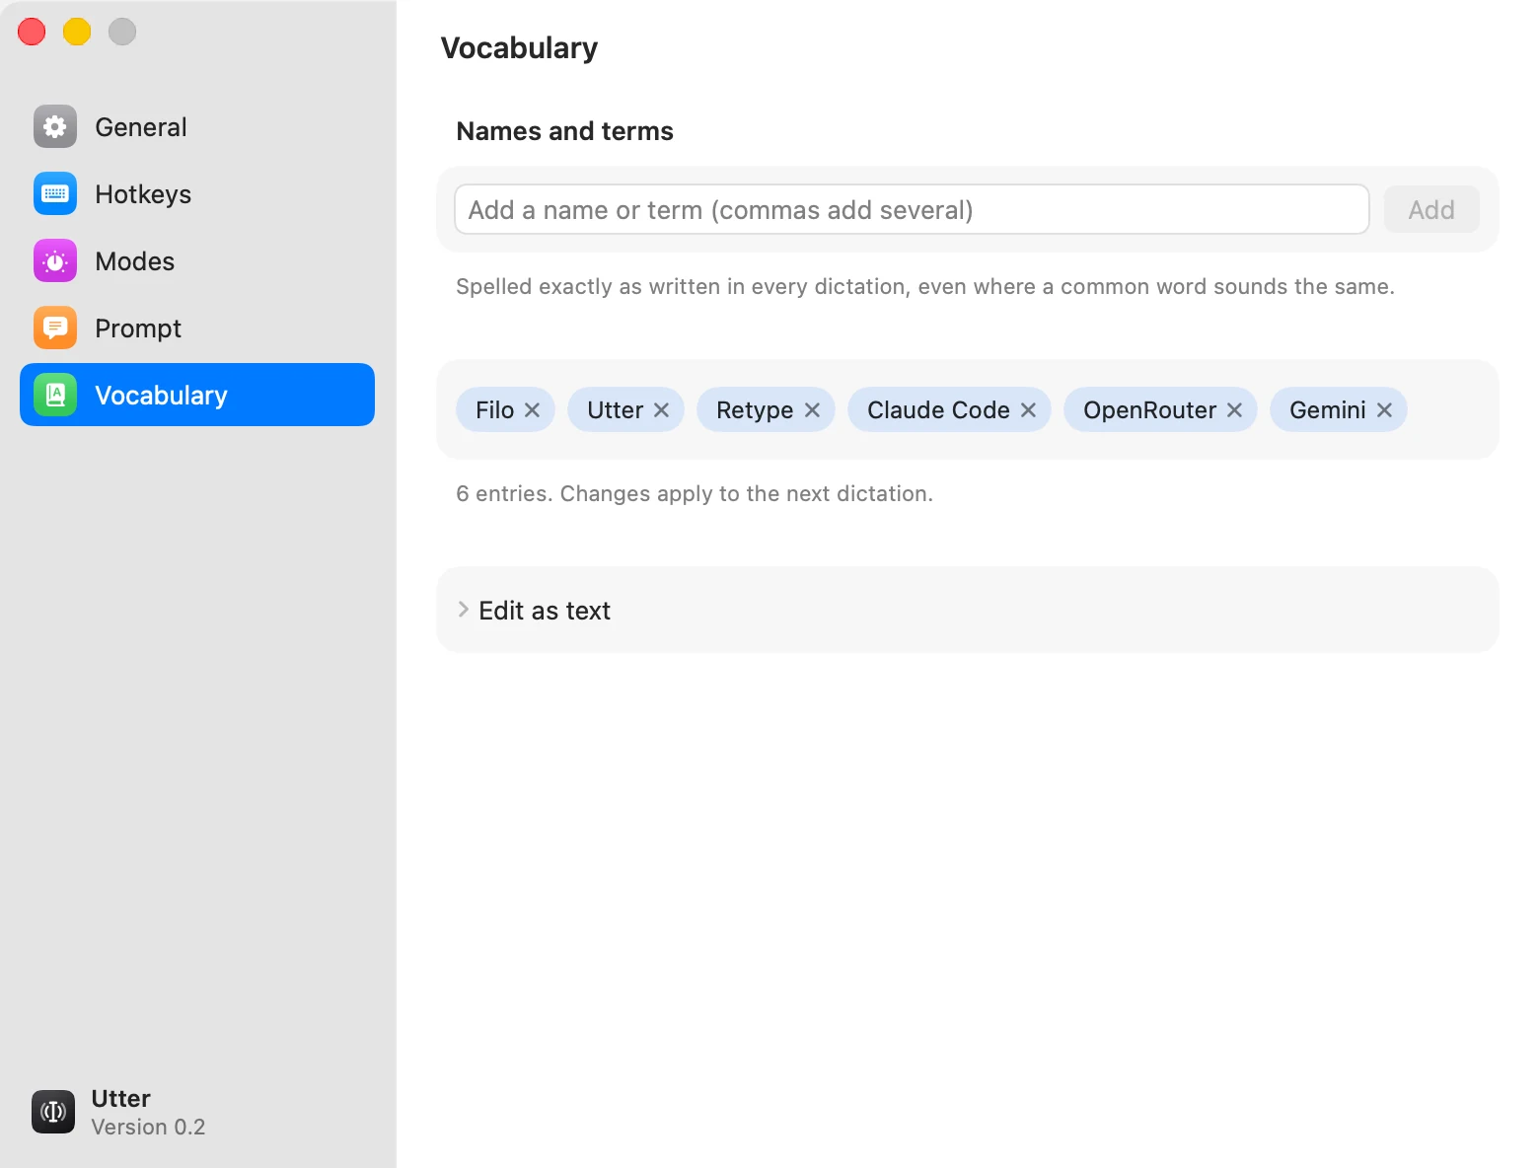The height and width of the screenshot is (1168, 1539).
Task: Click the Add button
Action: [1431, 209]
